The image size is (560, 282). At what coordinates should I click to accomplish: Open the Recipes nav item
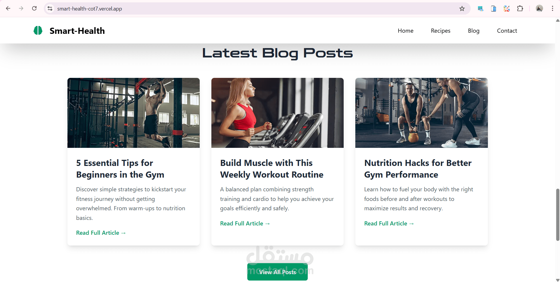[x=441, y=31]
